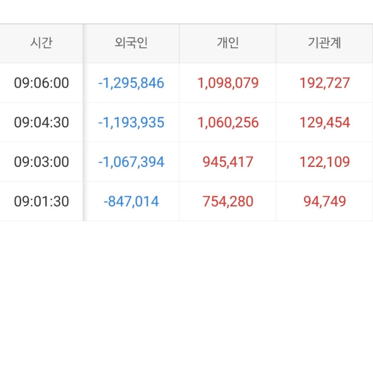
Task: Select the 외국인 column header
Action: pos(131,43)
